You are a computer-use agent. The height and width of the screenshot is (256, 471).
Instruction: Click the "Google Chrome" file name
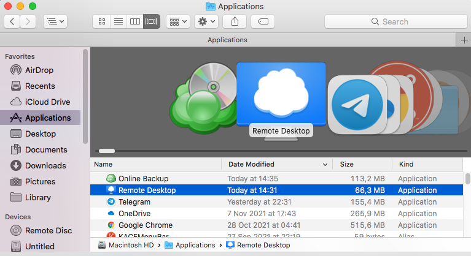click(x=146, y=225)
